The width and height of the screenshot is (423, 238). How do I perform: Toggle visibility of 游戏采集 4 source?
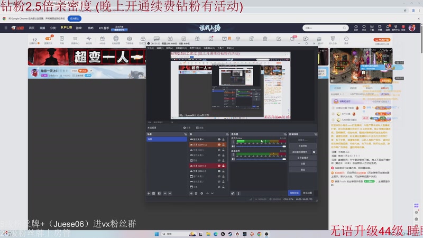click(219, 140)
